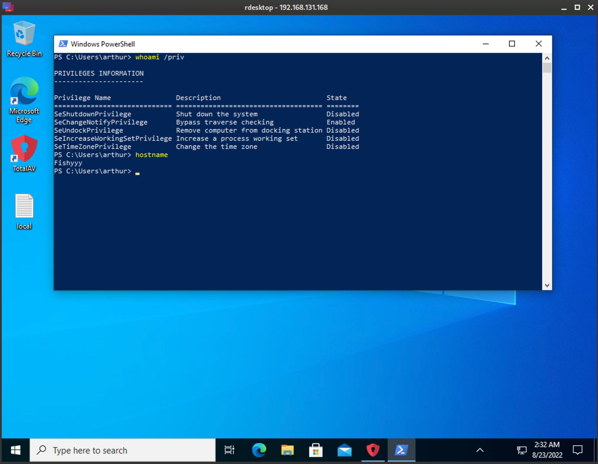Open Task View from the taskbar

230,450
